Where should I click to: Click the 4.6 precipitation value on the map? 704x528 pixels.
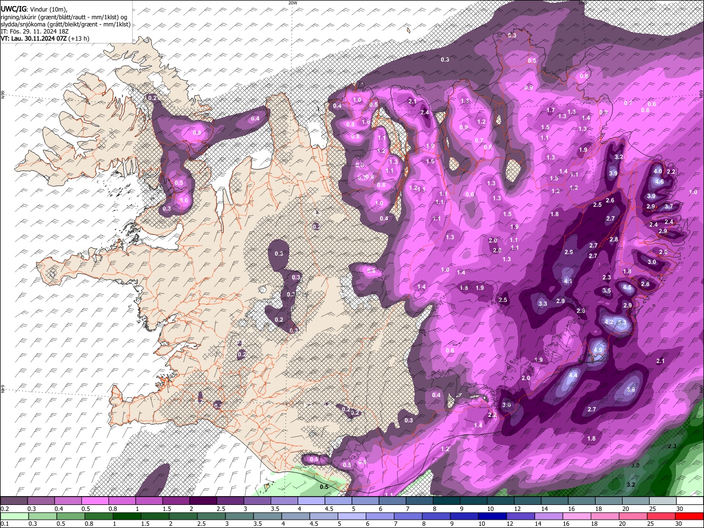(x=660, y=182)
